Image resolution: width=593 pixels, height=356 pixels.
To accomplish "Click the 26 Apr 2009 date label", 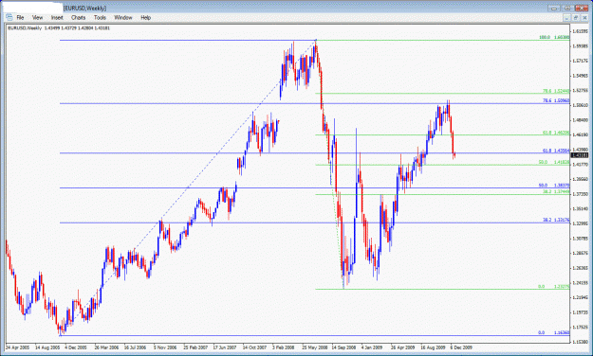I will click(403, 347).
